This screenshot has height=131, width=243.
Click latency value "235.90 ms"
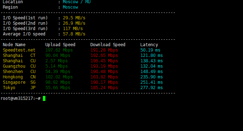pyautogui.click(x=152, y=77)
